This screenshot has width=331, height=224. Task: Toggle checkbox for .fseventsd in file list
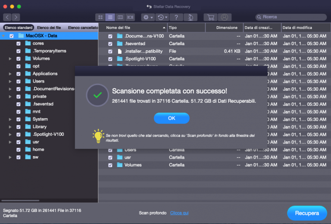[x=110, y=44]
